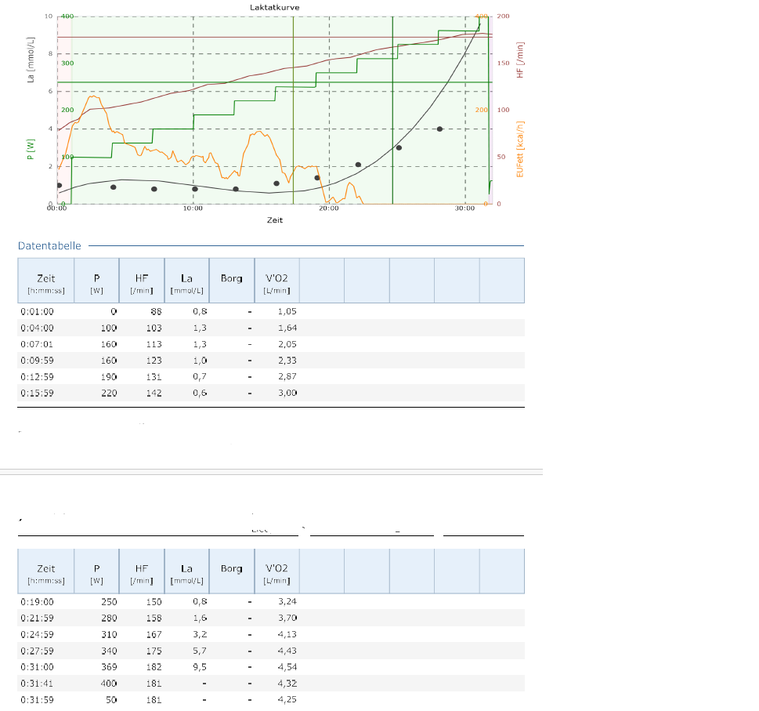
Task: Select the 0:15:59 time cell
Action: point(37,393)
